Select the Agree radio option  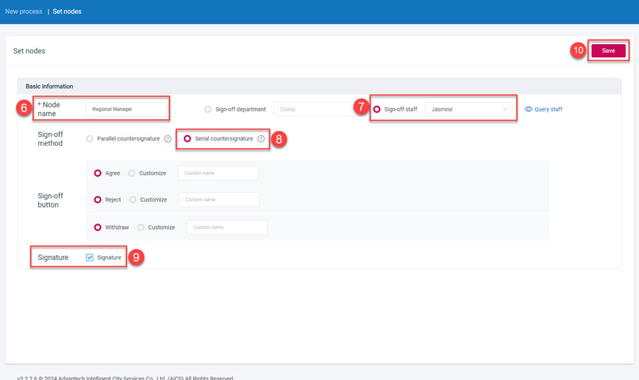click(98, 173)
